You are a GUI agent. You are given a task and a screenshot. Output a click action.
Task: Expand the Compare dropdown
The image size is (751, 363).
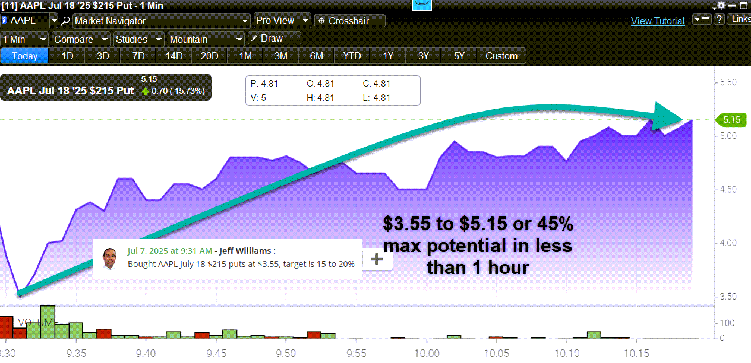coord(81,39)
